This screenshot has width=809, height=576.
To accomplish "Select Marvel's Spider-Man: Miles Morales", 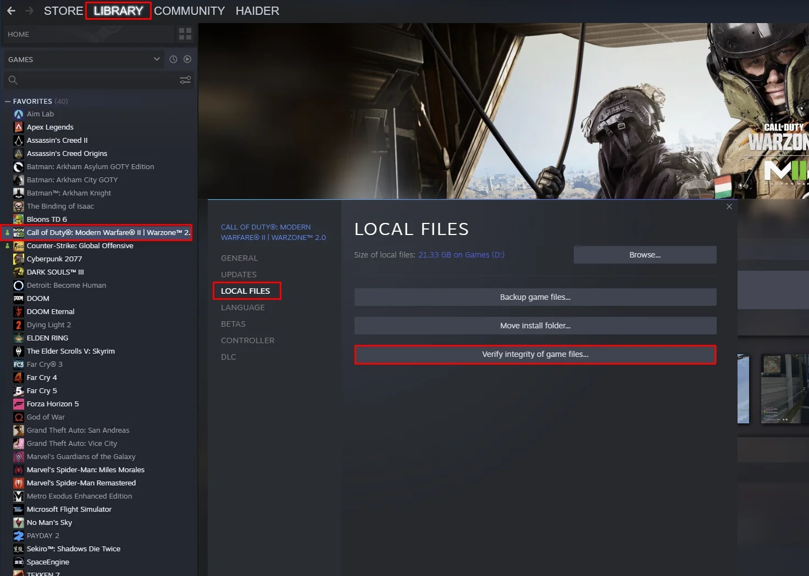I will coord(86,470).
